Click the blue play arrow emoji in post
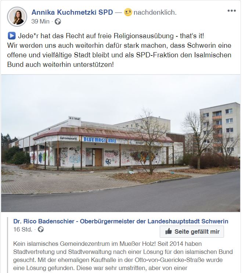The height and width of the screenshot is (273, 242). [x=12, y=36]
